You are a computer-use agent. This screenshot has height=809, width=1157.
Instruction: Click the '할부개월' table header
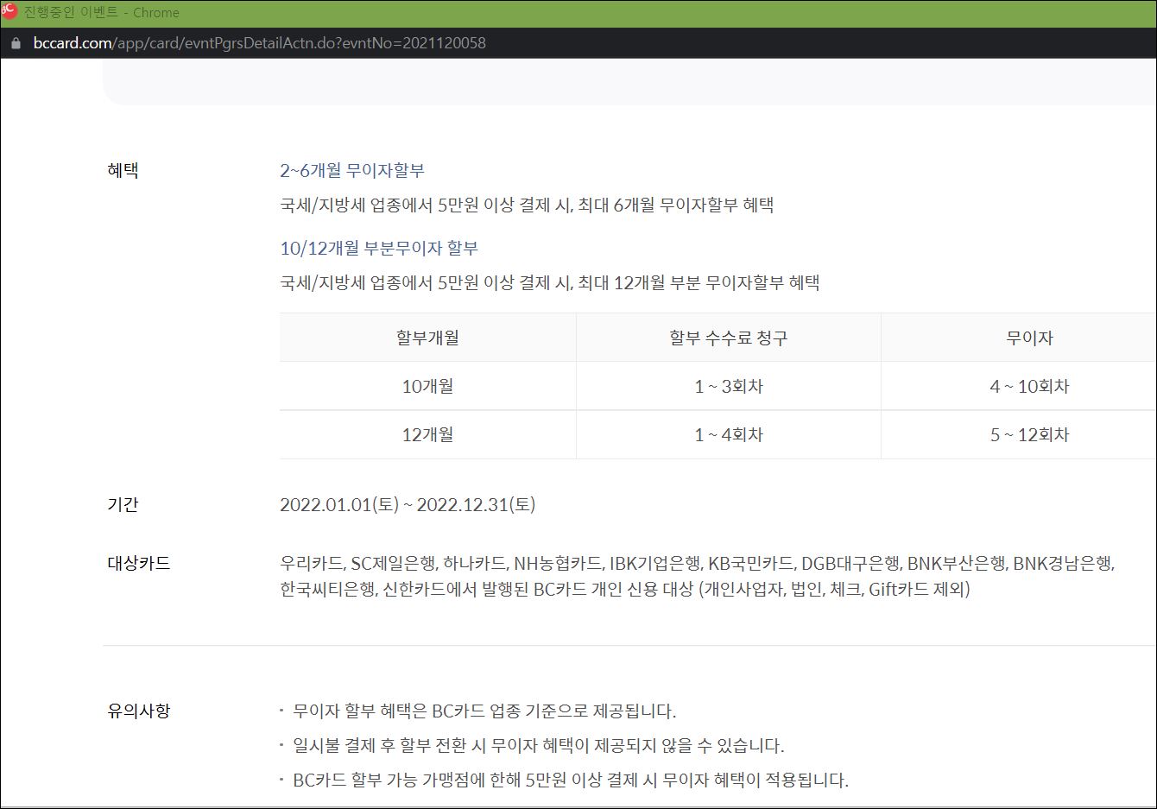click(427, 338)
